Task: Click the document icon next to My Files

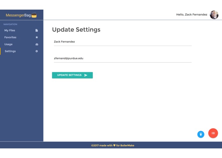Action: (x=37, y=30)
